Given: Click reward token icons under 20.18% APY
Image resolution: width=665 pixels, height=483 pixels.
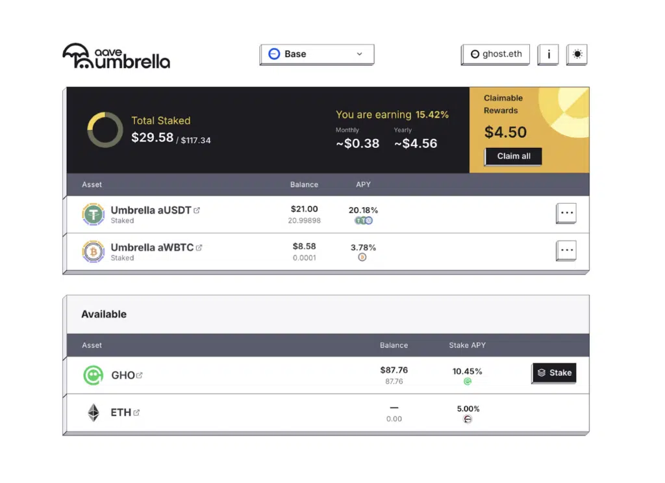Looking at the screenshot, I should click(364, 221).
